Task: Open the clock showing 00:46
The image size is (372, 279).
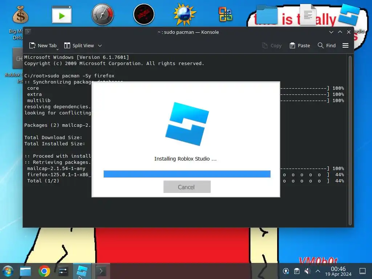Action: pyautogui.click(x=338, y=271)
